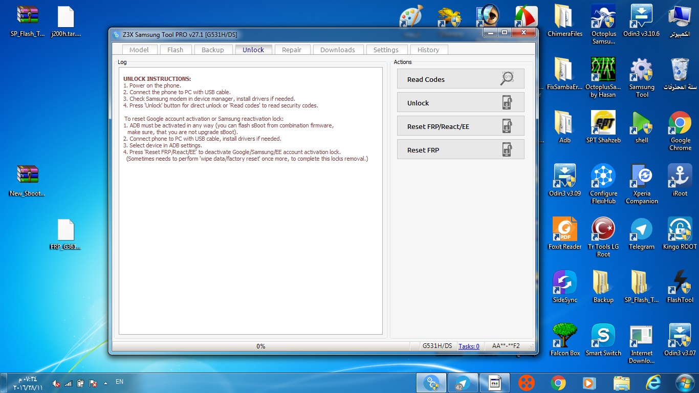699x393 pixels.
Task: Click the 0% progress bar
Action: 261,346
